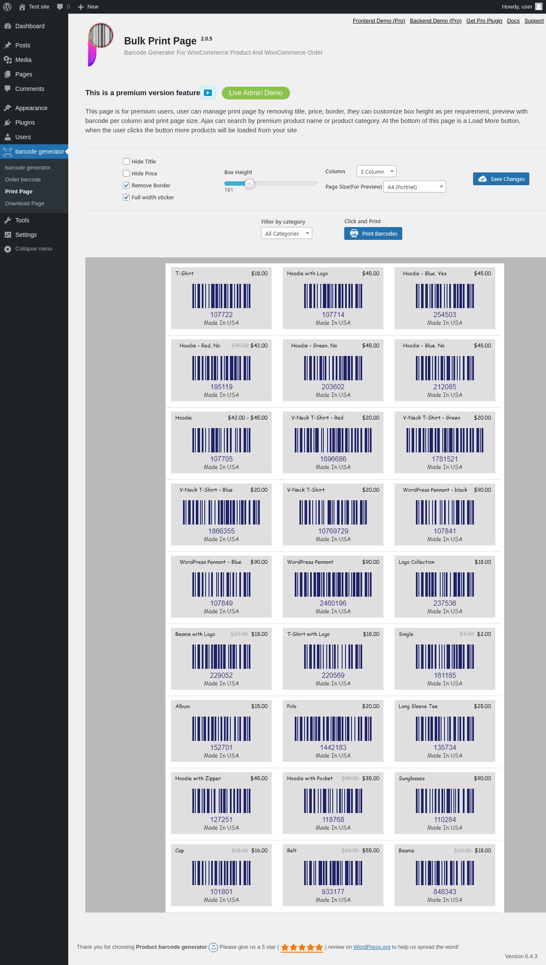The image size is (546, 965).
Task: Open the All Categories filter dropdown
Action: pos(286,233)
